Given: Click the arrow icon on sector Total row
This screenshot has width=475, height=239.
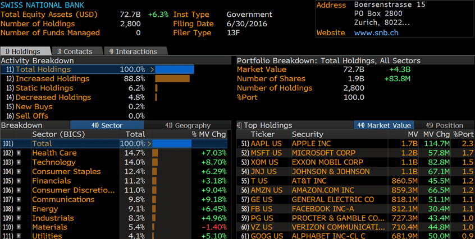Looking at the screenshot, I should pyautogui.click(x=149, y=144).
